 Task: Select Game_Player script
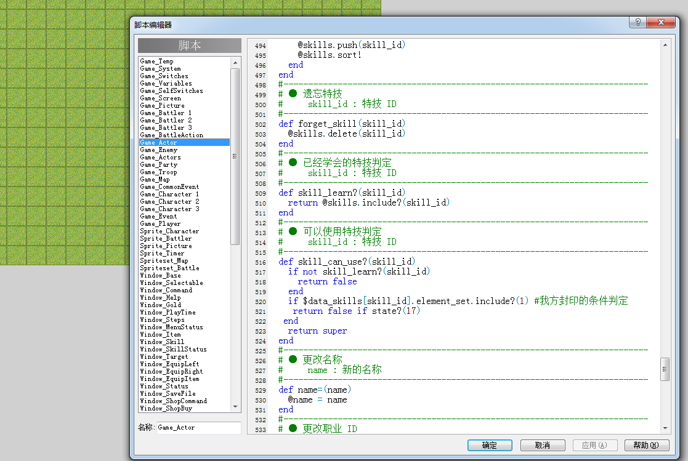click(x=184, y=223)
